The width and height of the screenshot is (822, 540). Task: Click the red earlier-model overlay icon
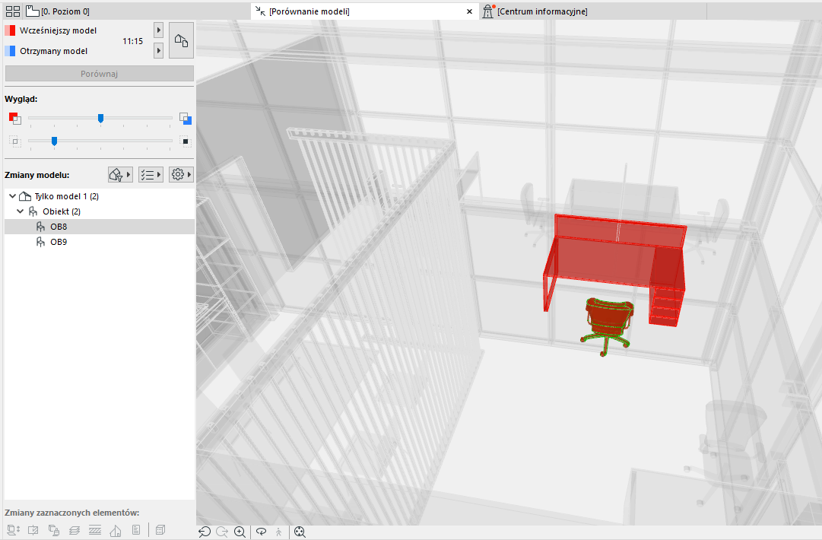(14, 118)
